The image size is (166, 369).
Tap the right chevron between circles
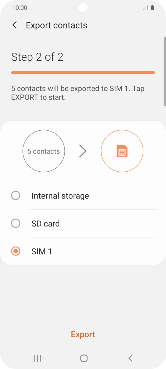[x=83, y=151]
